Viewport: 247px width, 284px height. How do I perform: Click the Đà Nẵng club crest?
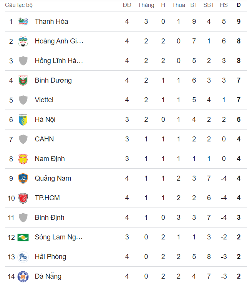tap(23, 277)
